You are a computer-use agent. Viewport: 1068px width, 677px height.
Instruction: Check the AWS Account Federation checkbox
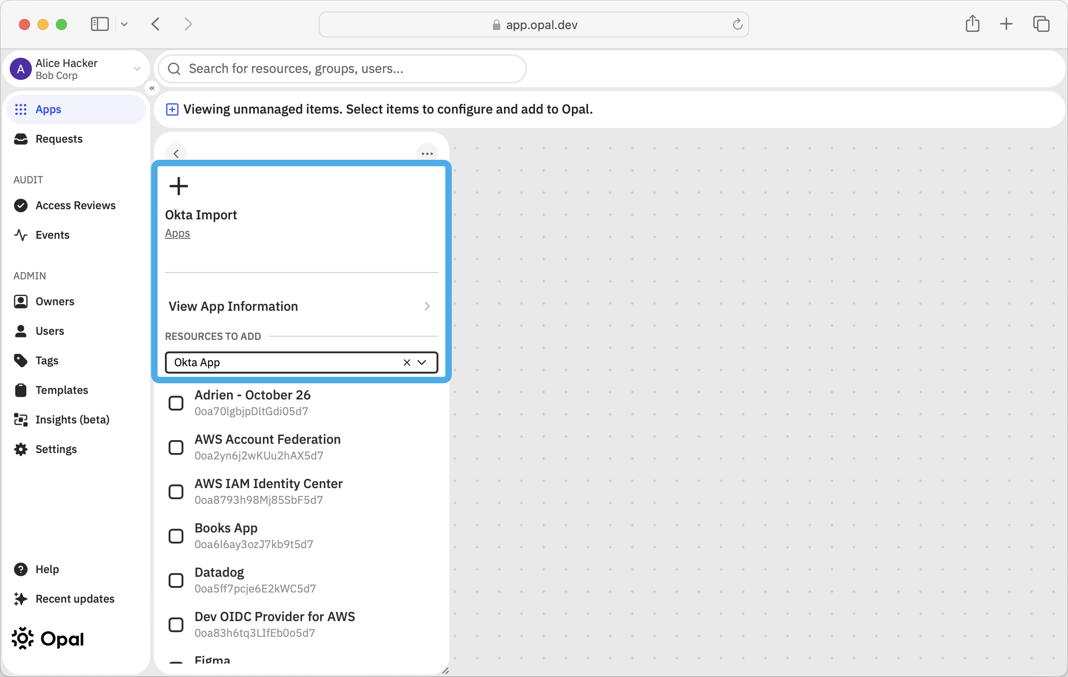click(176, 447)
